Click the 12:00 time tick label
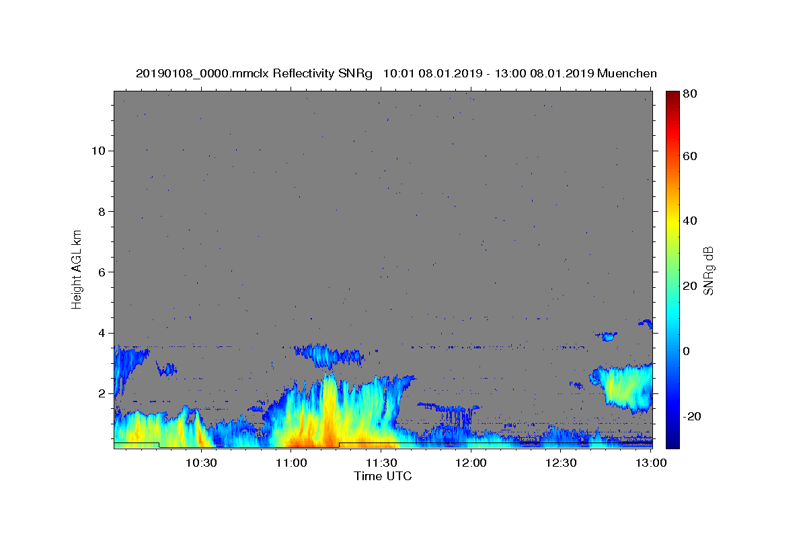 [x=471, y=463]
